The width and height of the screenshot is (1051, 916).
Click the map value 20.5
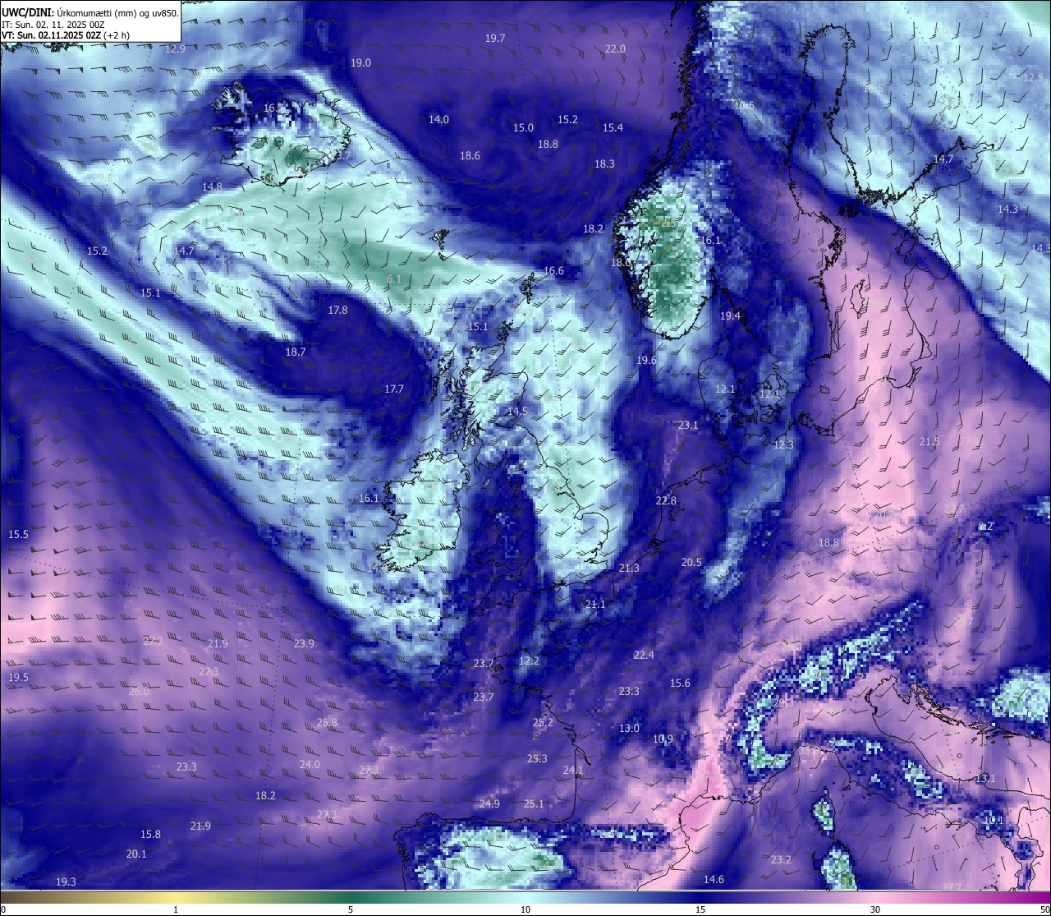coord(691,563)
